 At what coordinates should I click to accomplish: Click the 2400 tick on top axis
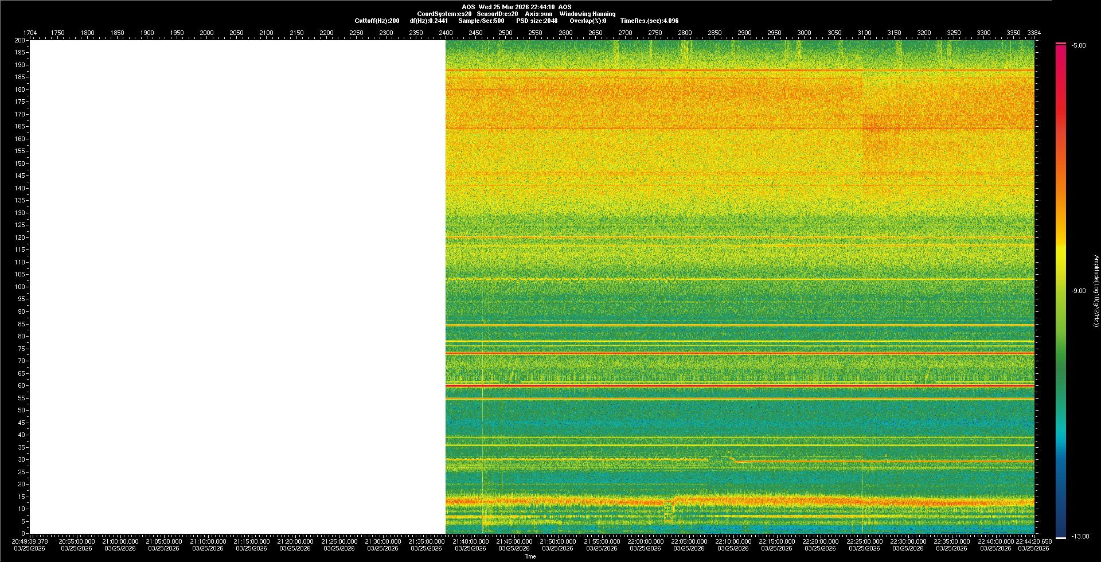tap(446, 33)
